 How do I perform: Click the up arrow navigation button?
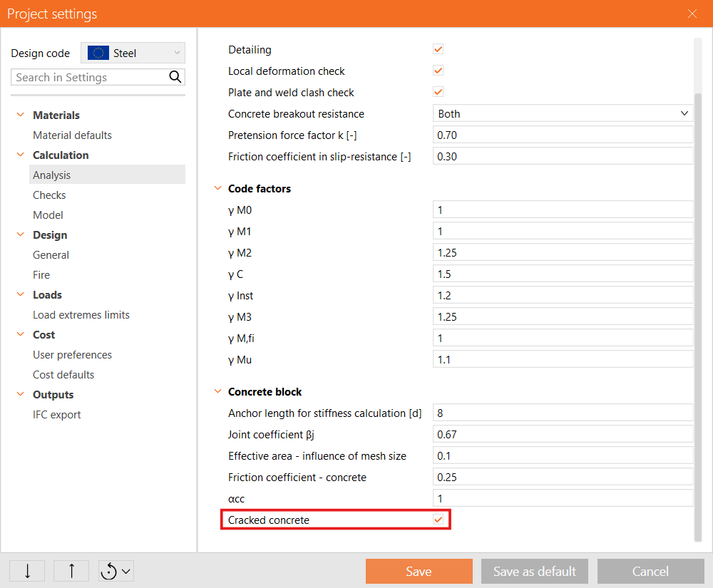[x=71, y=571]
